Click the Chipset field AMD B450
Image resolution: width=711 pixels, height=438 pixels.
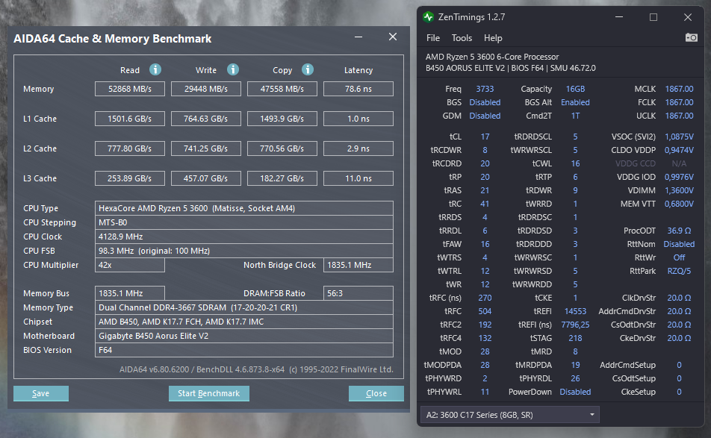[244, 322]
